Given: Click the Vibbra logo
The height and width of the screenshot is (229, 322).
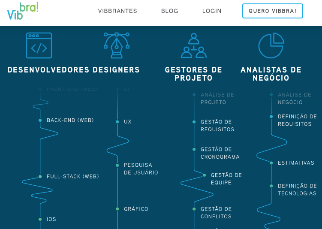Looking at the screenshot, I should pos(23,11).
